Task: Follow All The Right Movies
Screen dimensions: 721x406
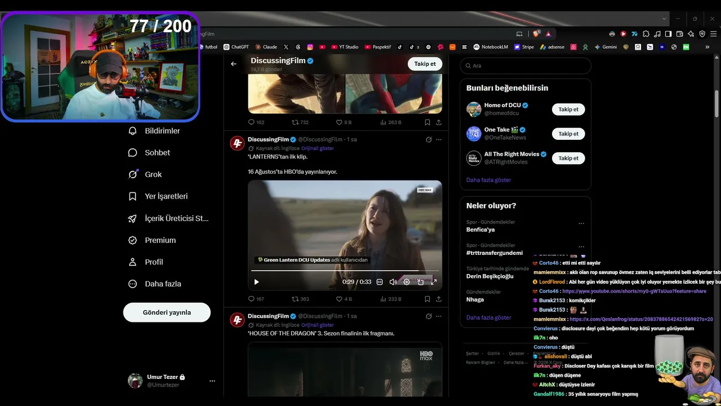Action: (x=568, y=158)
